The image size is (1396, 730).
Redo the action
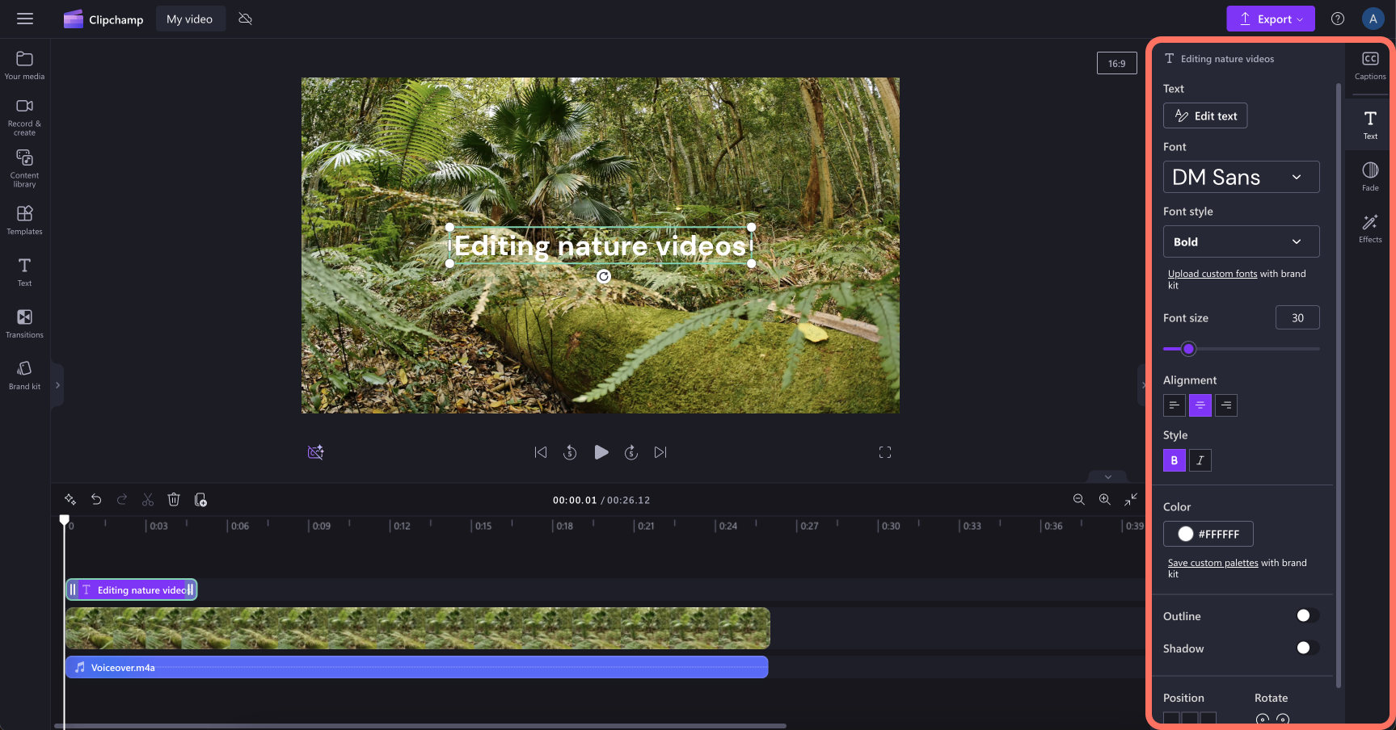(x=122, y=500)
